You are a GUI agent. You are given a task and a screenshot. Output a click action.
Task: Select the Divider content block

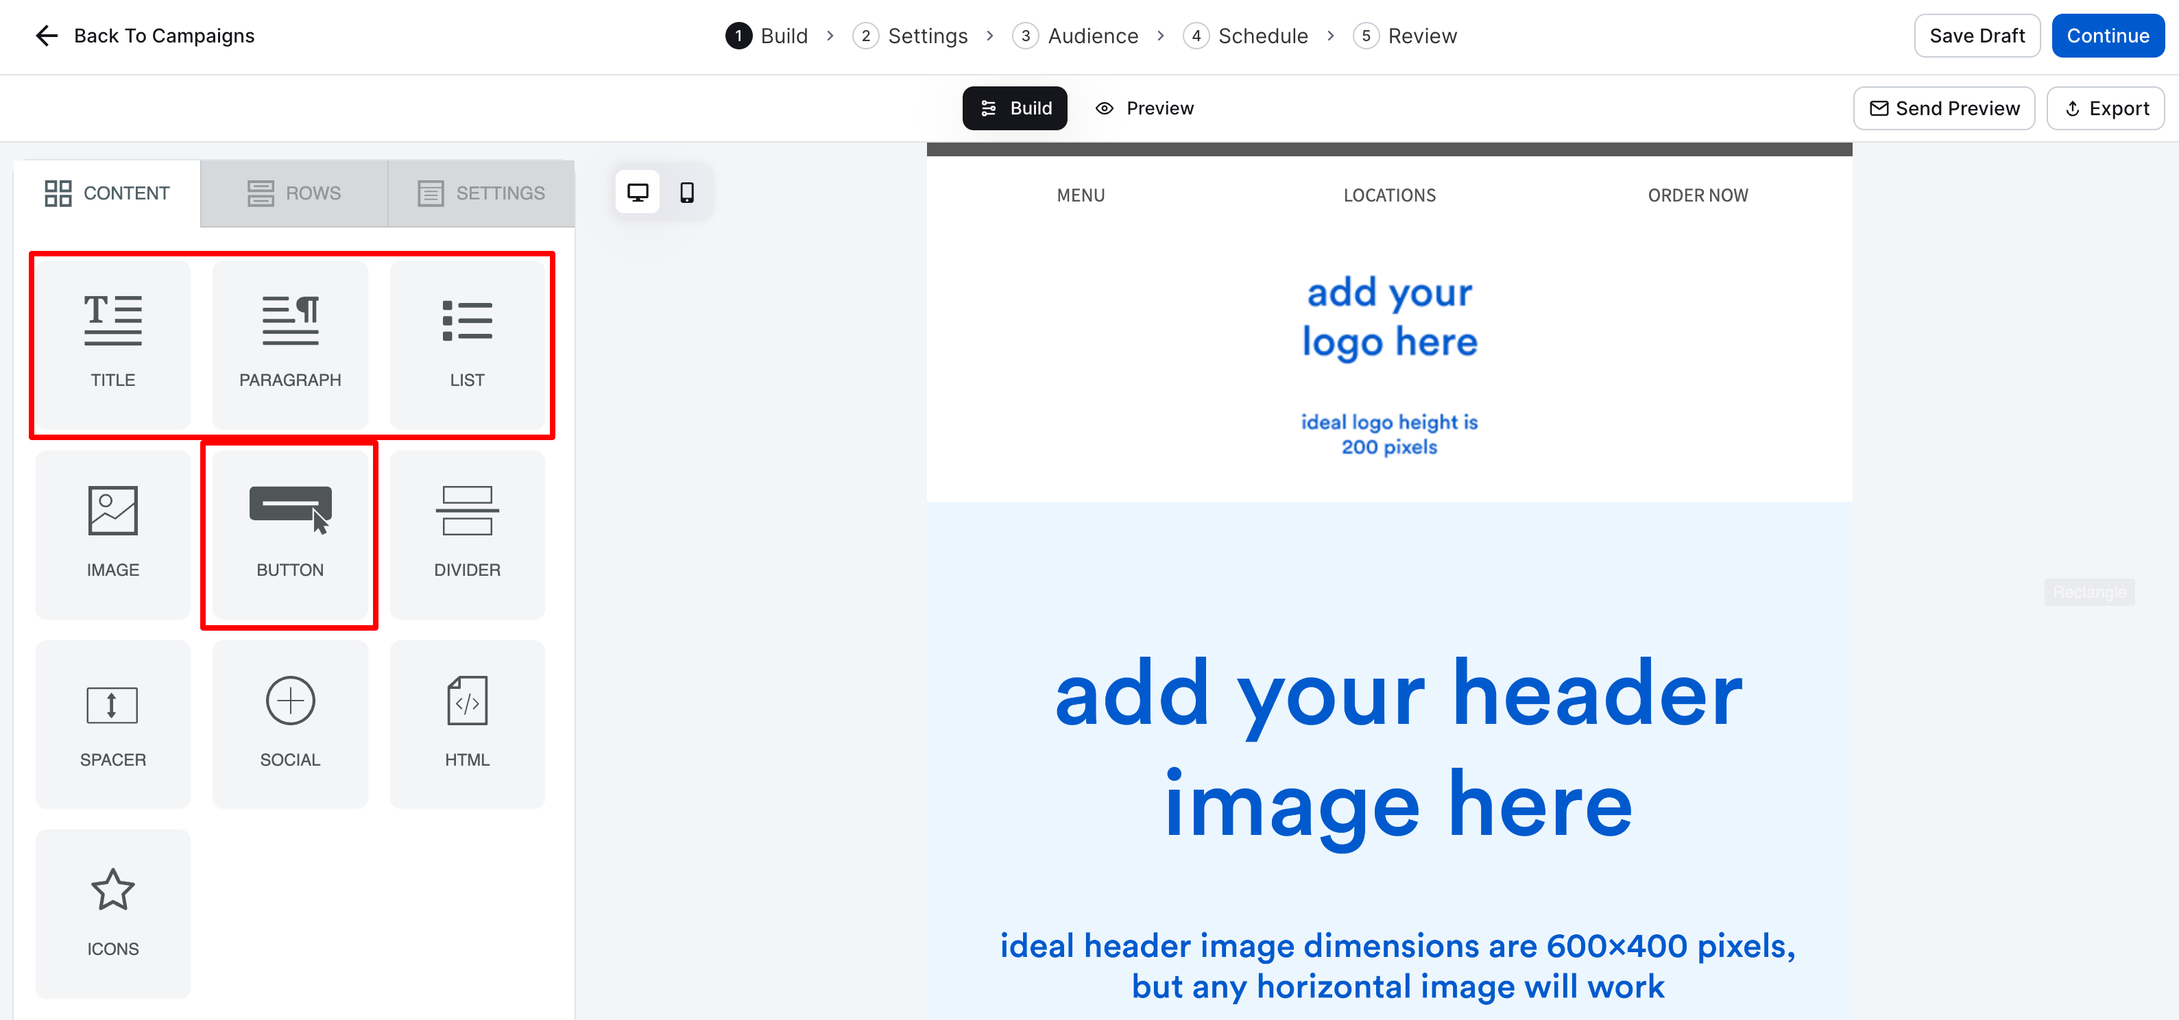pos(467,535)
